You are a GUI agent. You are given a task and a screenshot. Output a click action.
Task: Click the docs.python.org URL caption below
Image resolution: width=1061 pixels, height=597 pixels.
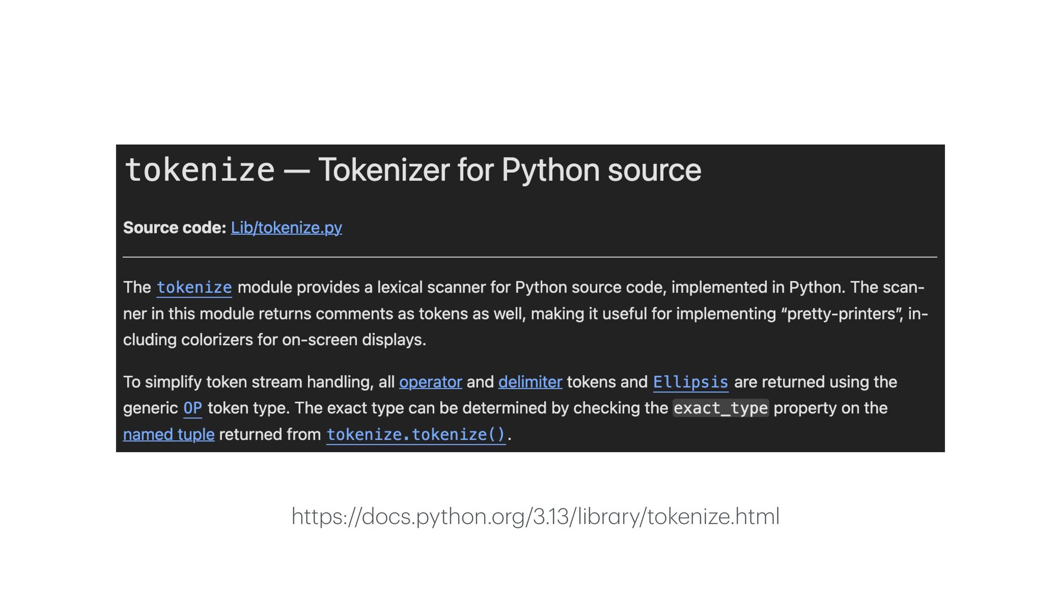pos(535,516)
